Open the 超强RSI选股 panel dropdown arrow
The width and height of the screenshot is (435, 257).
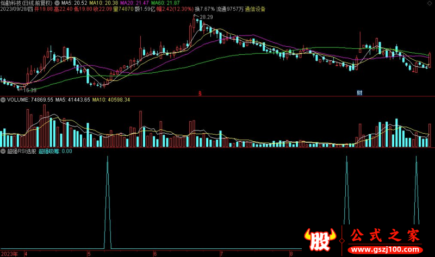[3, 152]
